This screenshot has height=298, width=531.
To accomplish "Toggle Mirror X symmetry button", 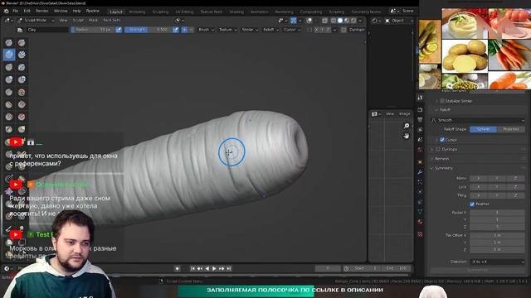I will click(479, 178).
